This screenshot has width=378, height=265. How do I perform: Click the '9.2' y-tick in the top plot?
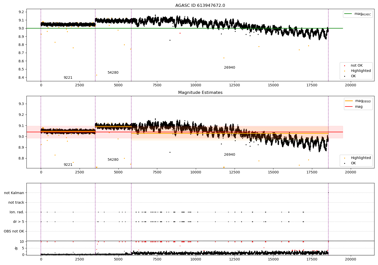21,12
